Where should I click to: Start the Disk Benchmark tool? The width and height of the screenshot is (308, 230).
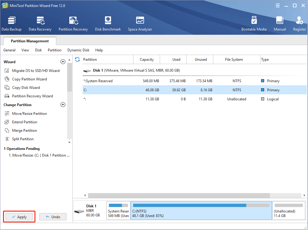(108, 24)
